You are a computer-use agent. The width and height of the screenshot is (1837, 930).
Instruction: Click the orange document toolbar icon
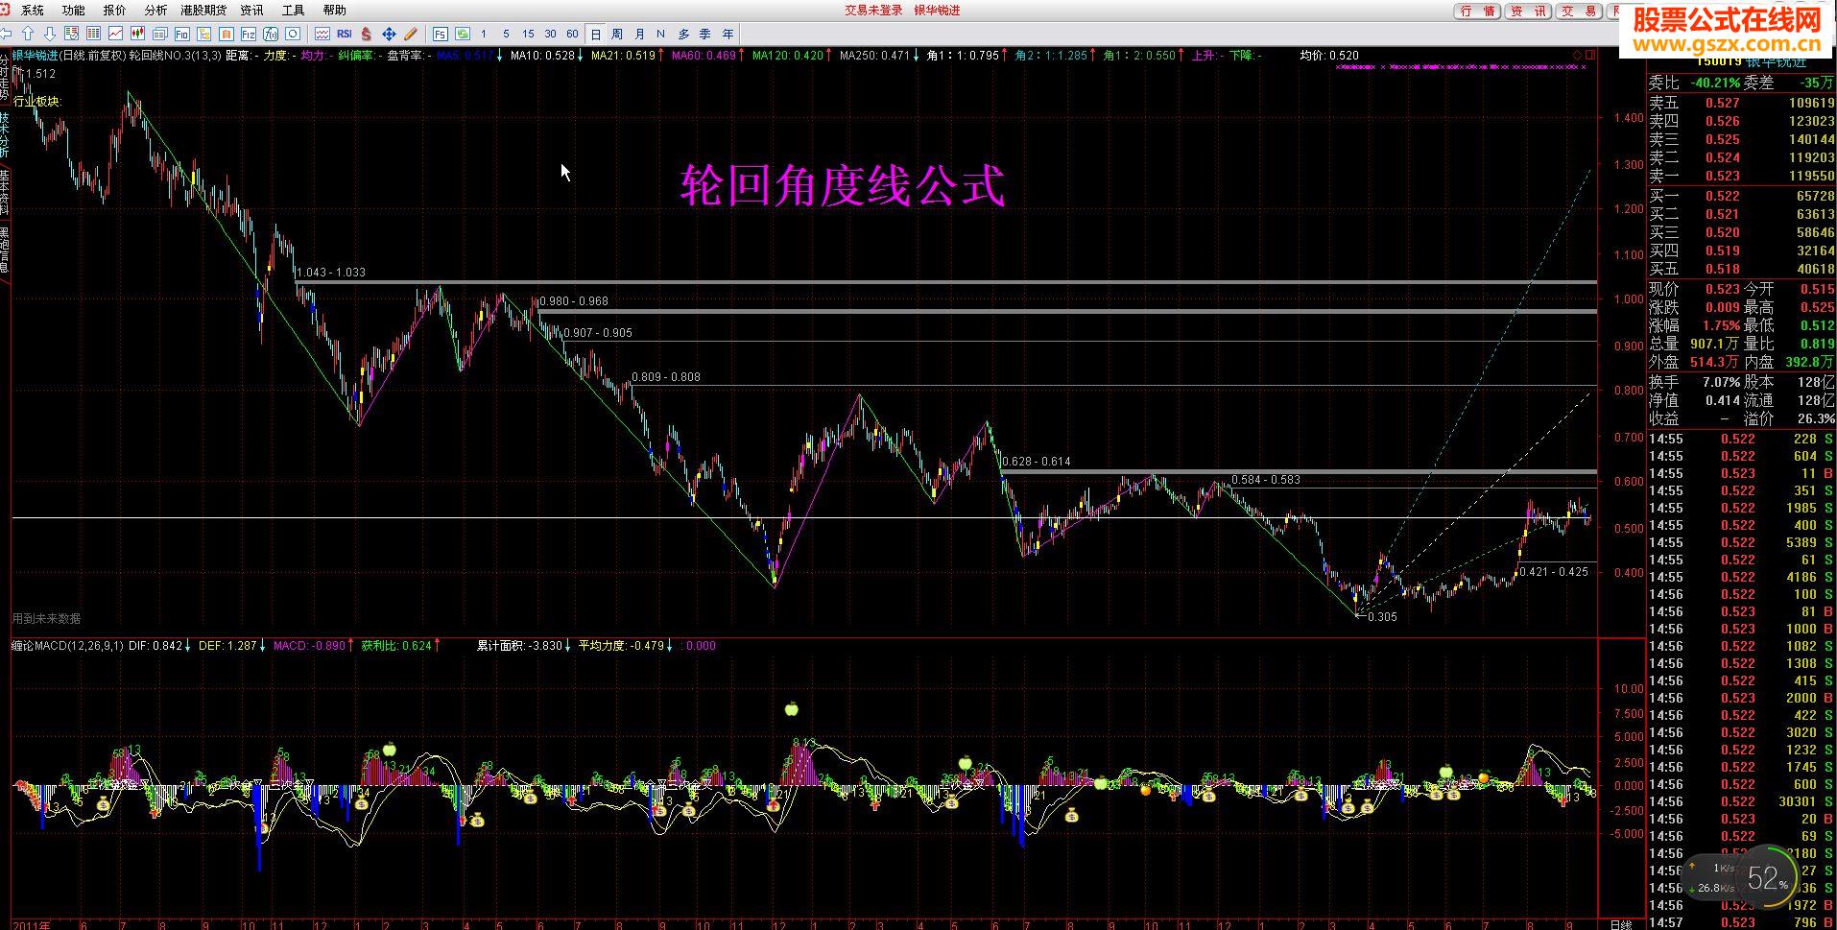point(226,34)
